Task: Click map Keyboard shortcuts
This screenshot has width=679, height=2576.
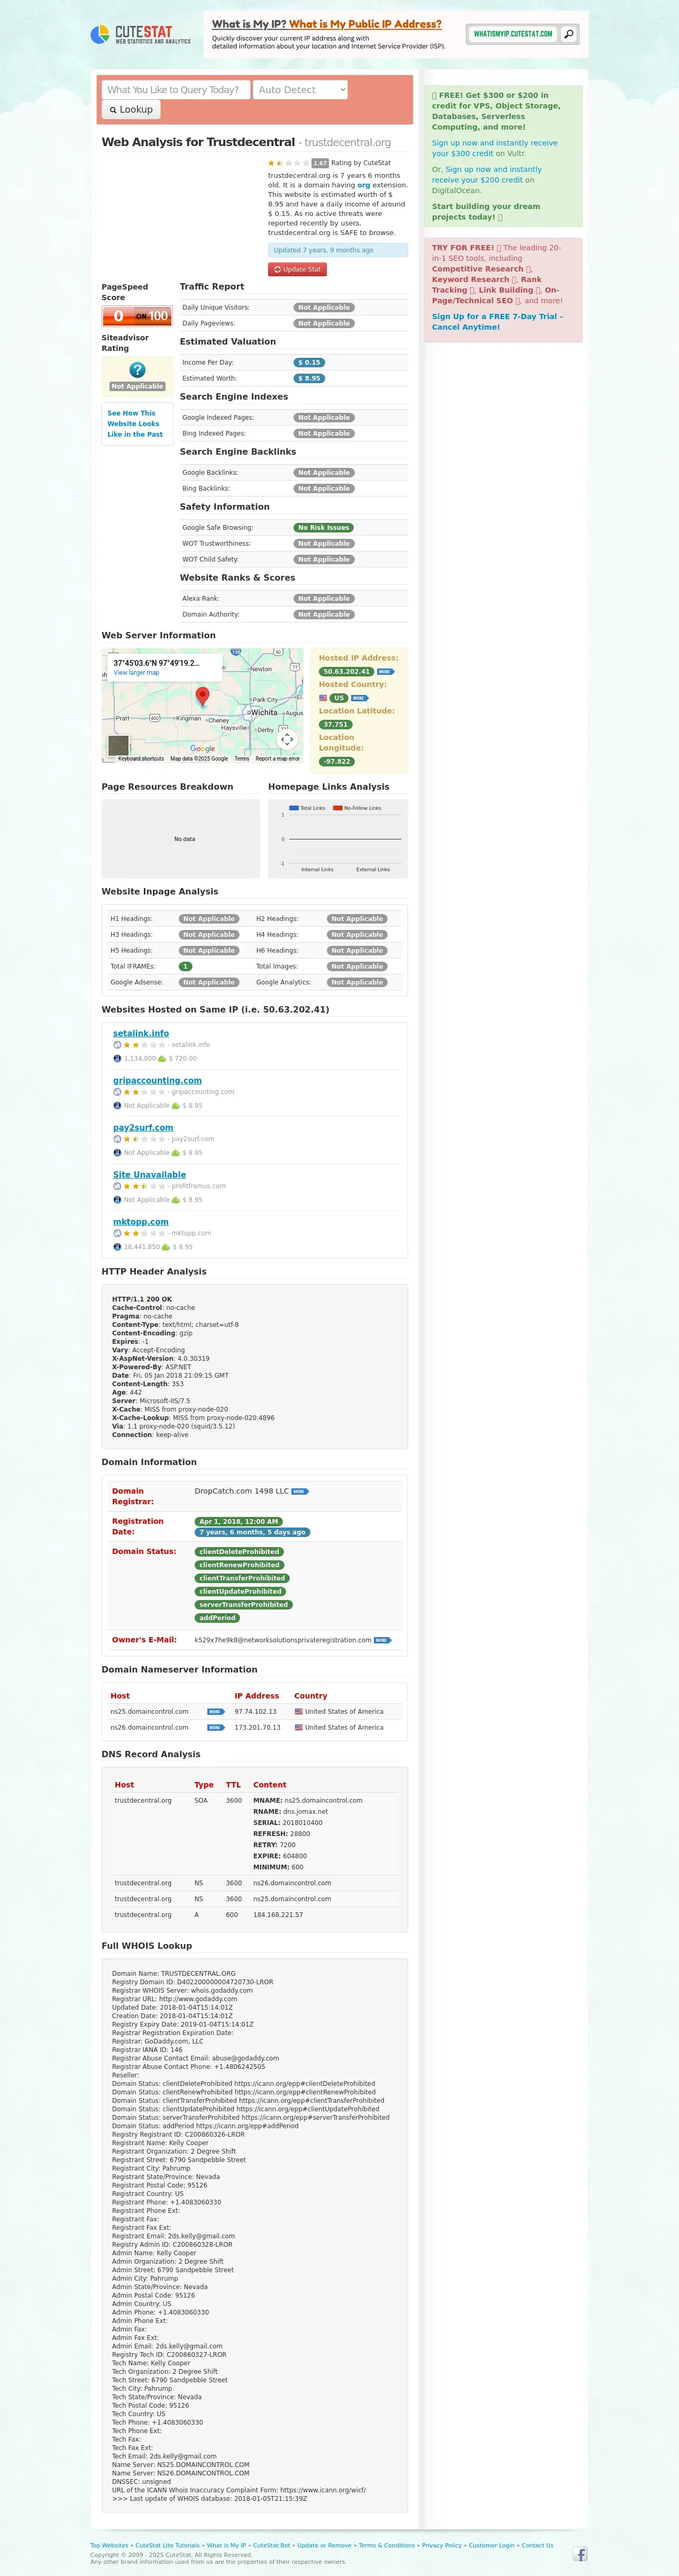Action: [x=141, y=759]
